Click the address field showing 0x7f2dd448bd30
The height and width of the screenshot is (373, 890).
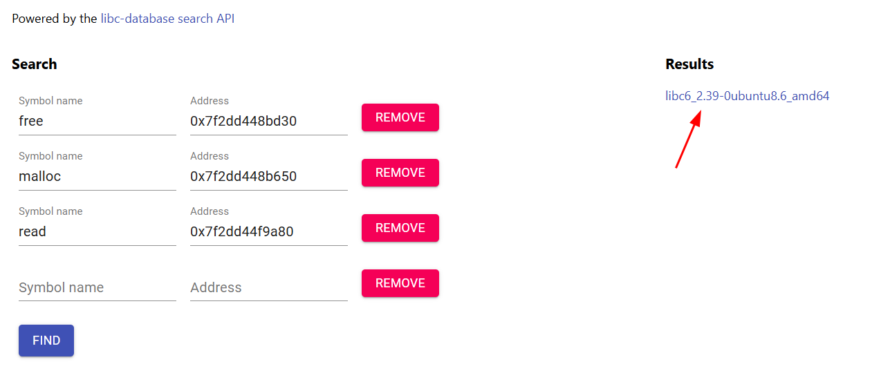coord(268,122)
